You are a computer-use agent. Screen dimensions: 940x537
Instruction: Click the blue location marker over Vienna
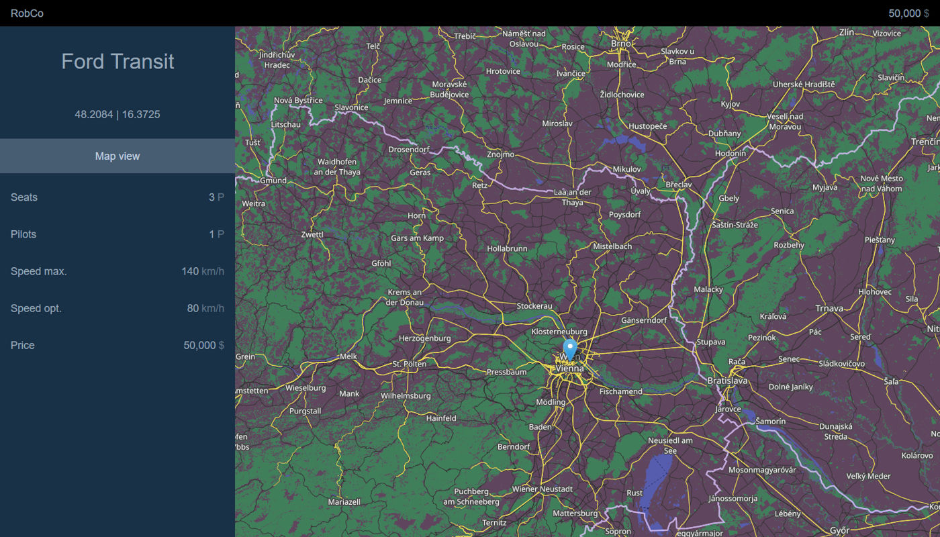tap(569, 349)
